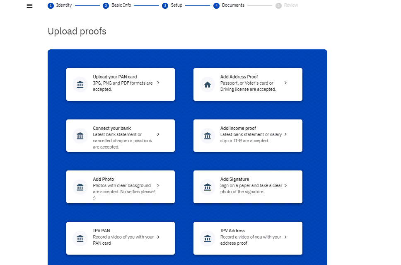Click bank icon on Add Photo card

click(80, 187)
